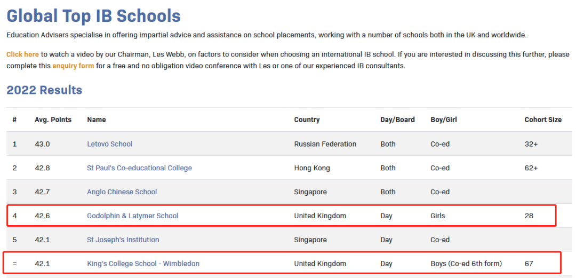Click rank '1' cell
The width and height of the screenshot is (576, 278).
click(15, 144)
